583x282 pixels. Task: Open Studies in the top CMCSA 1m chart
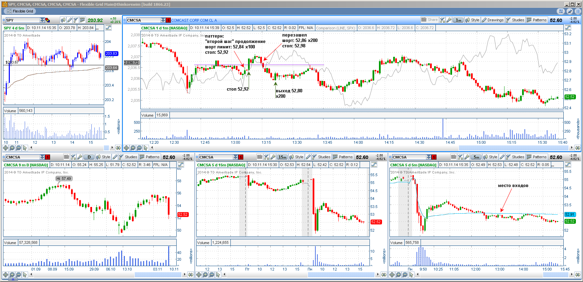point(515,20)
